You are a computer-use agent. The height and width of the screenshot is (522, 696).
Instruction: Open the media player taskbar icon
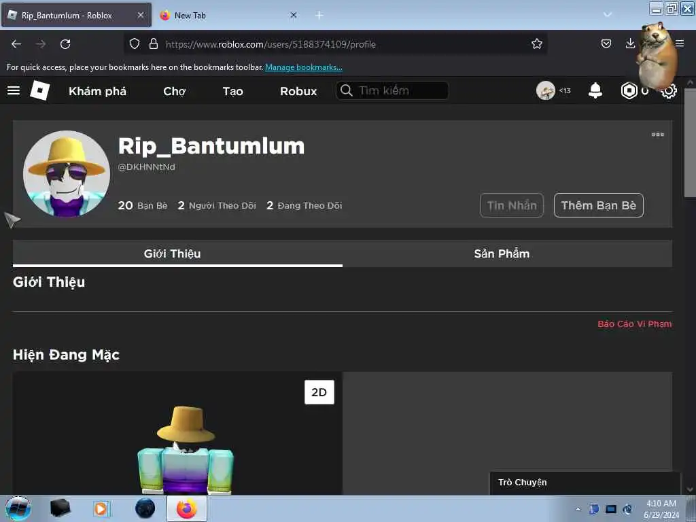[101, 508]
